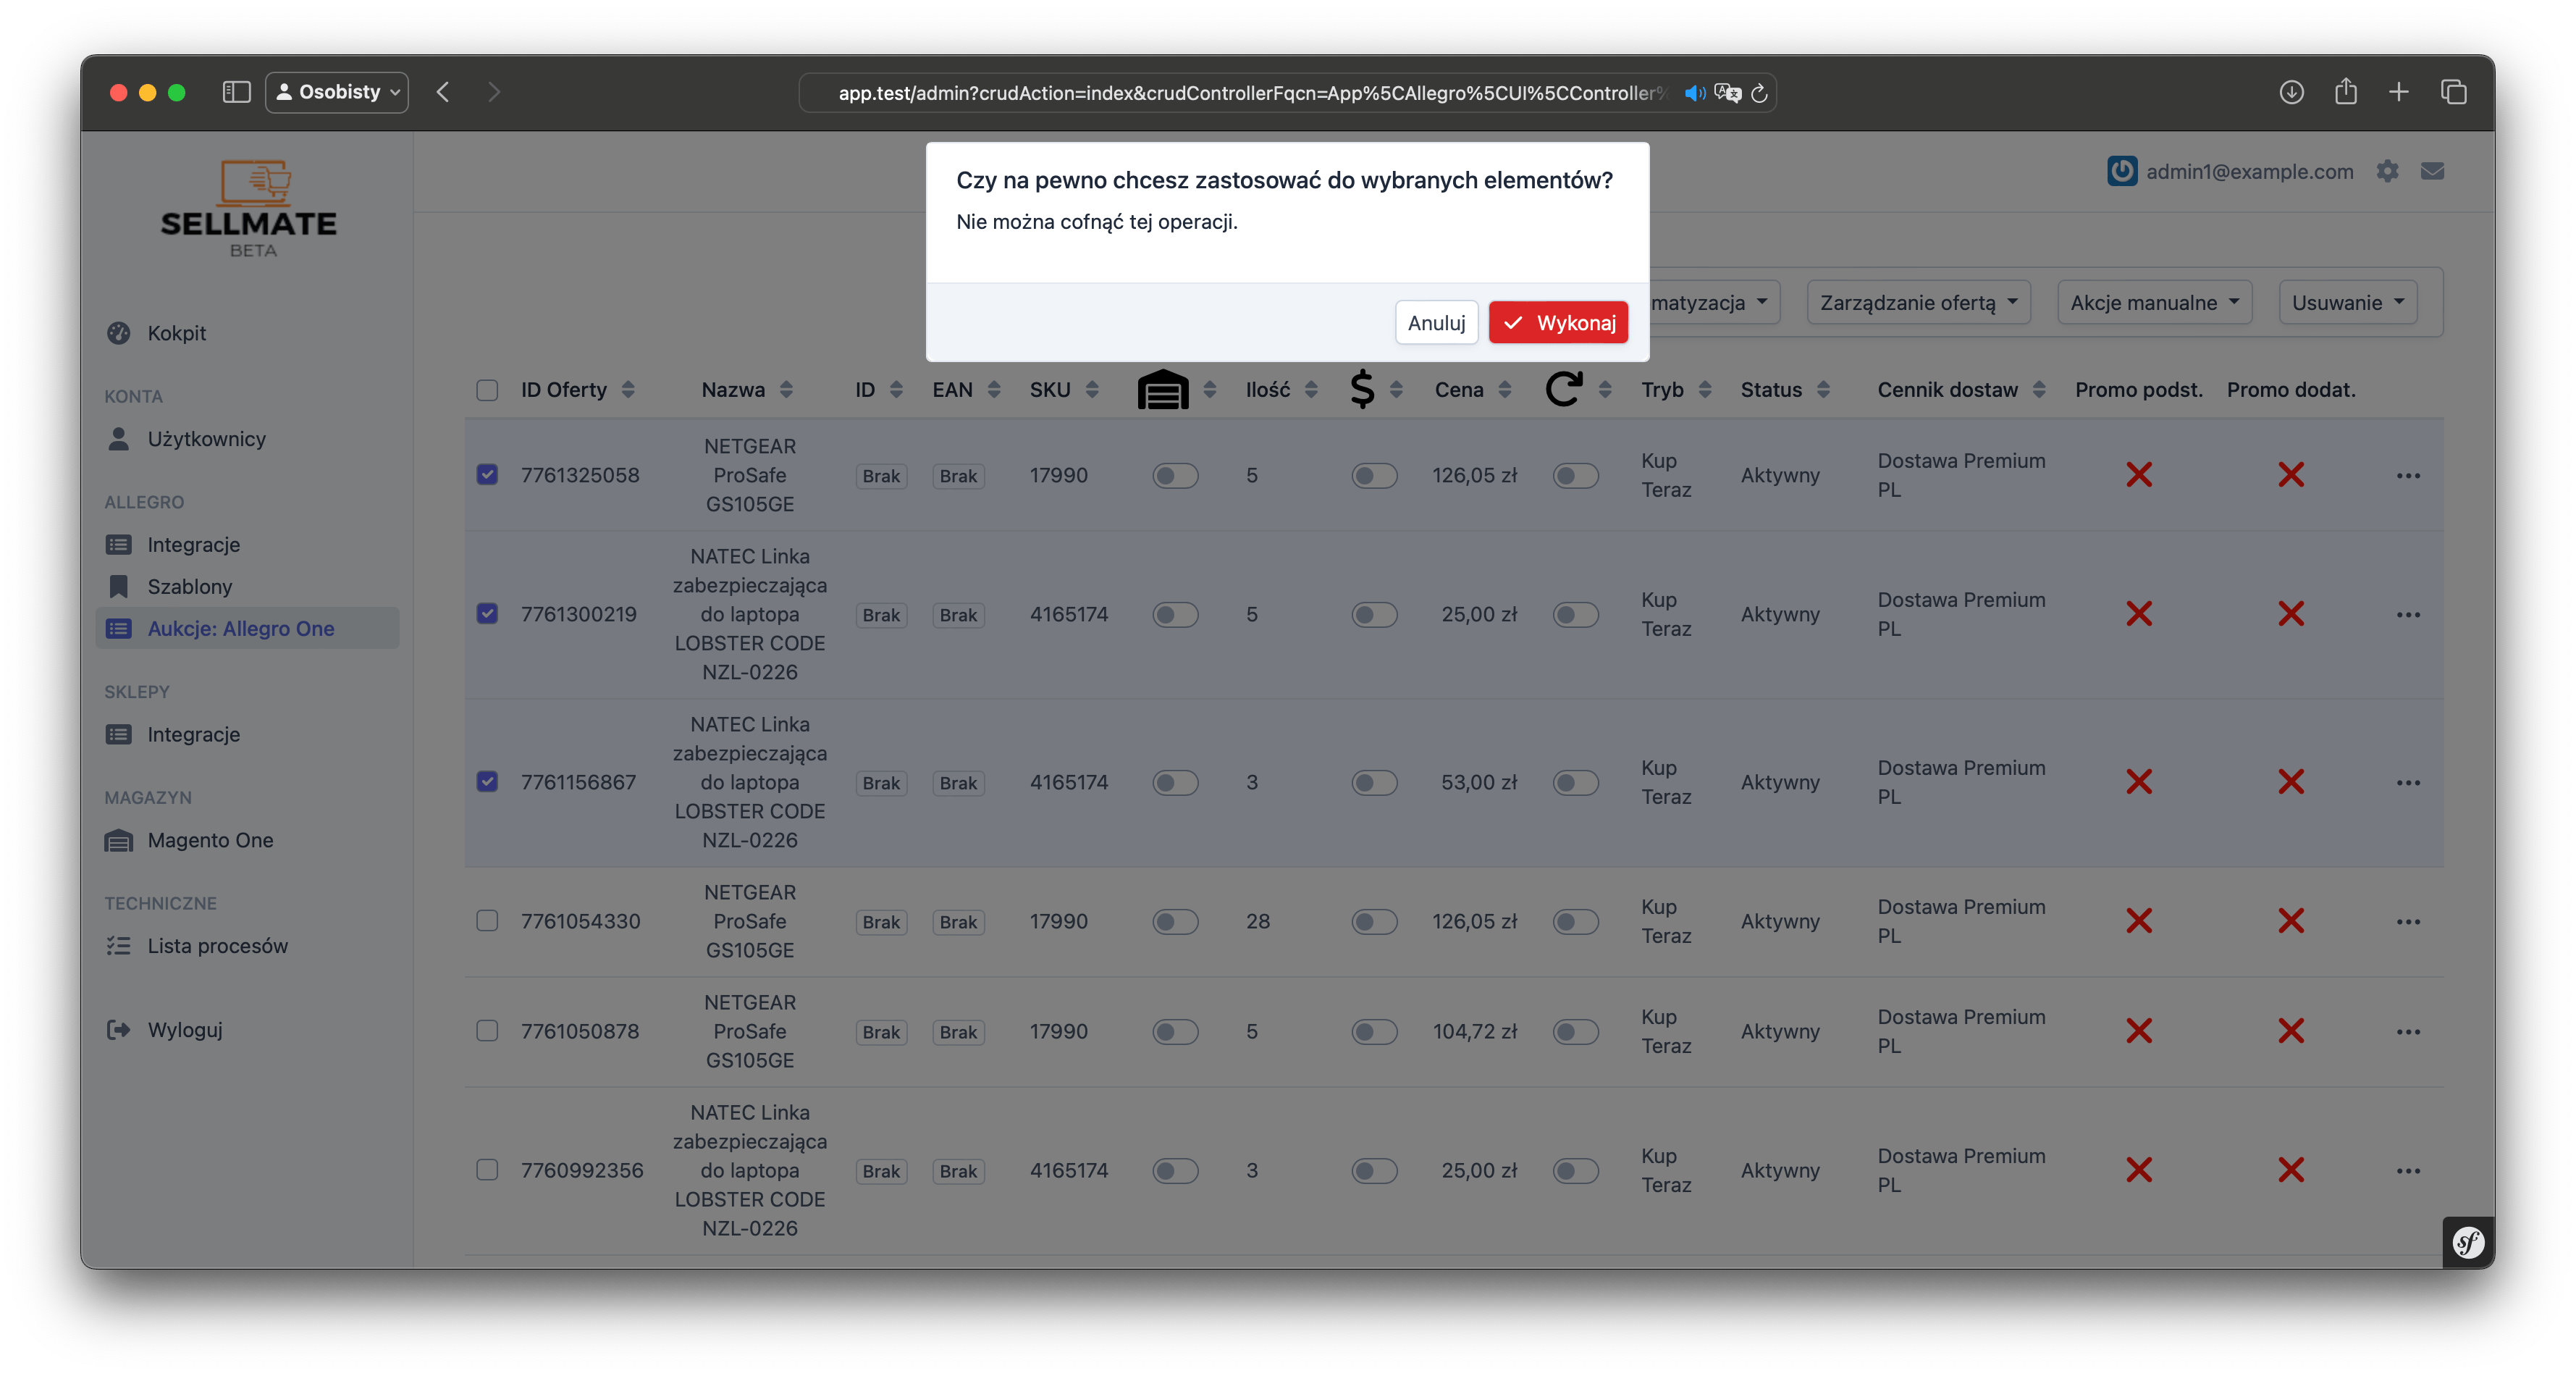Screen dimensions: 2576x1376
Task: Toggle the select-all checkbox in header
Action: click(x=487, y=390)
